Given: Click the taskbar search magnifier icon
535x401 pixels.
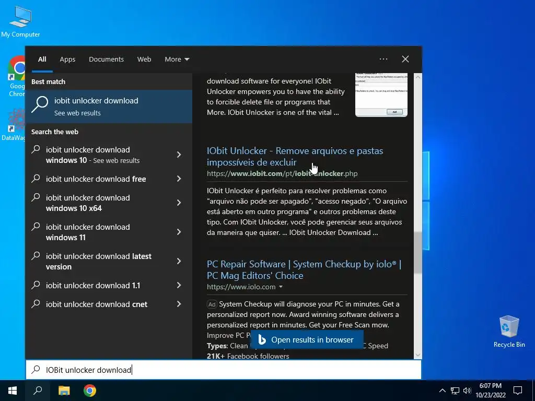Looking at the screenshot, I should (38, 391).
